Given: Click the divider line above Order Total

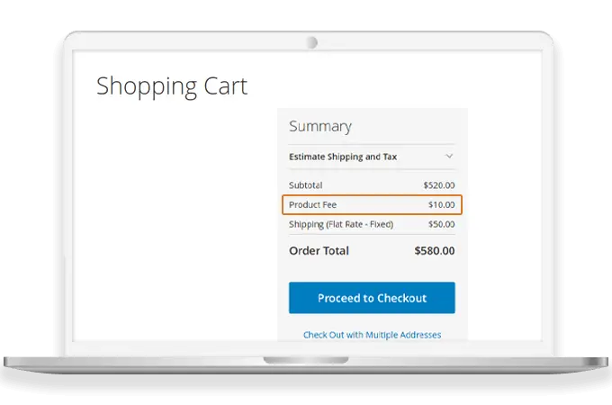Looking at the screenshot, I should click(x=372, y=237).
